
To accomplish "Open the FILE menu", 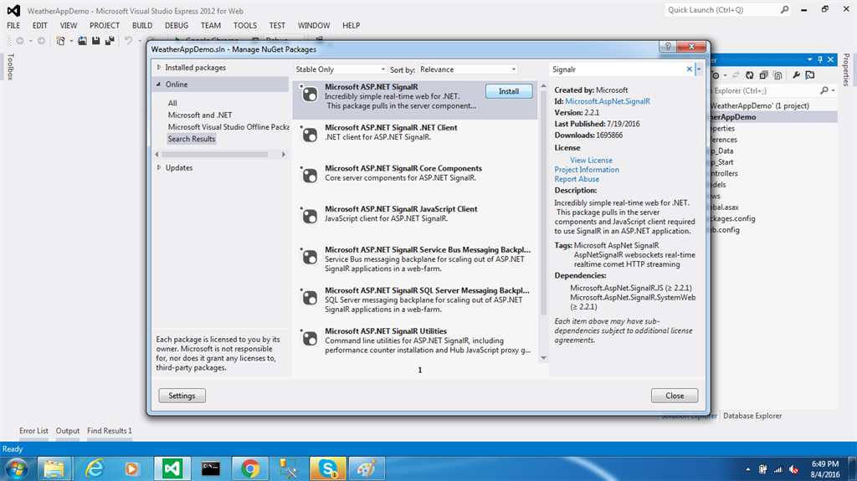I will click(13, 25).
